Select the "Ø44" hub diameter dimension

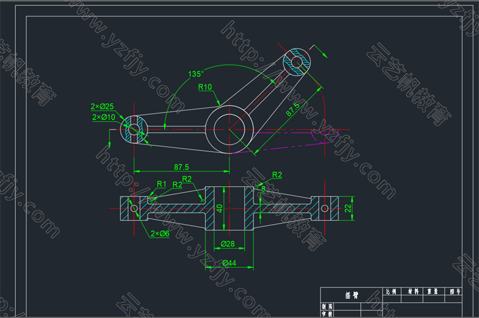point(229,263)
